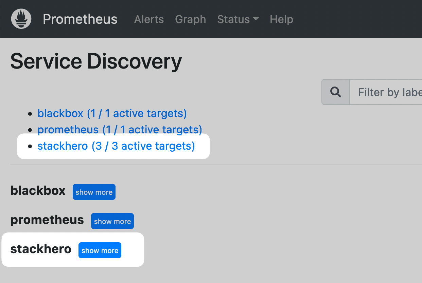Screen dimensions: 422x283
Task: Collapse the Status navigation dropdown
Action: coord(238,19)
